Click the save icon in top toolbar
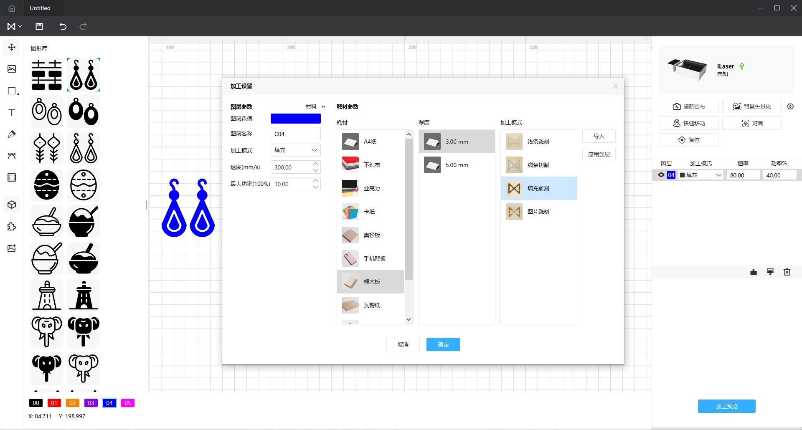 tap(39, 26)
